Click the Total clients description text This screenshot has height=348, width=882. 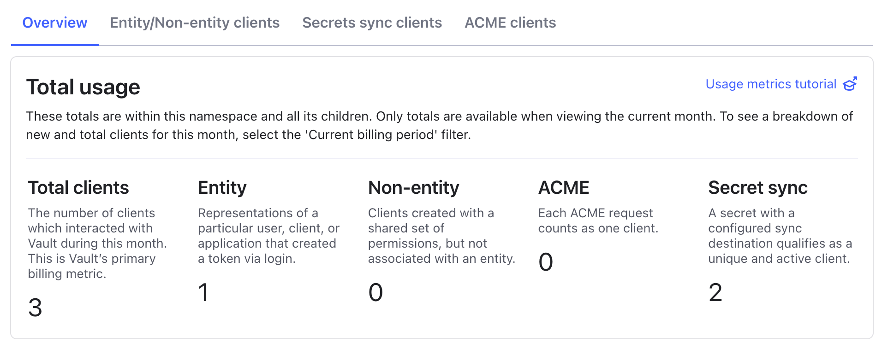pyautogui.click(x=97, y=243)
